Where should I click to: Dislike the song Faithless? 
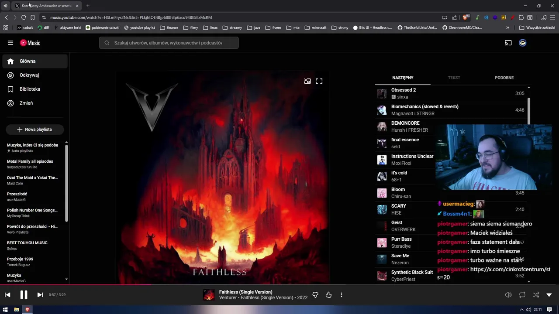click(315, 295)
